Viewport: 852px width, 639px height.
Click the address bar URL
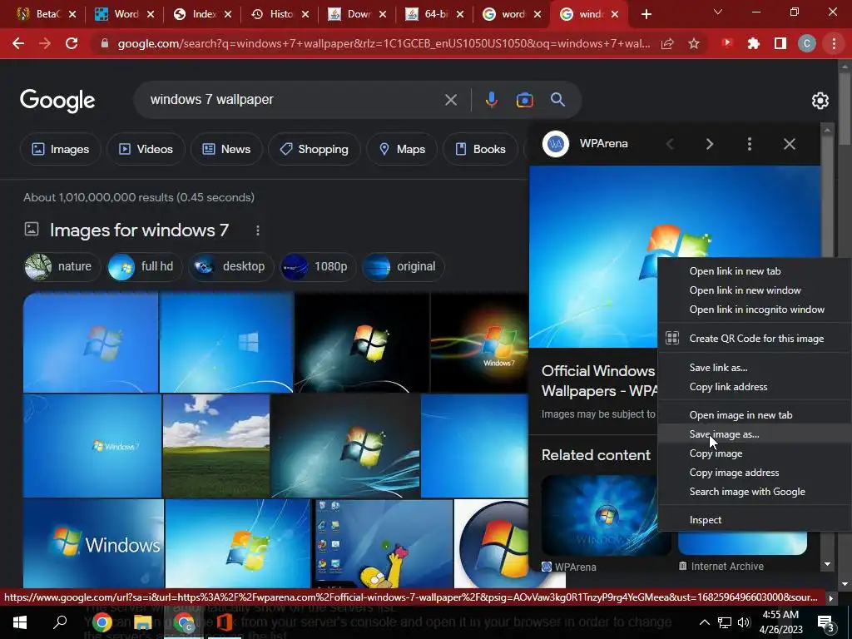(384, 43)
